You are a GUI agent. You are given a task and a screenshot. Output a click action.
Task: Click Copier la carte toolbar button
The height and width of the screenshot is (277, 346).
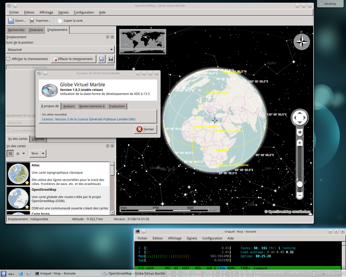coord(70,21)
